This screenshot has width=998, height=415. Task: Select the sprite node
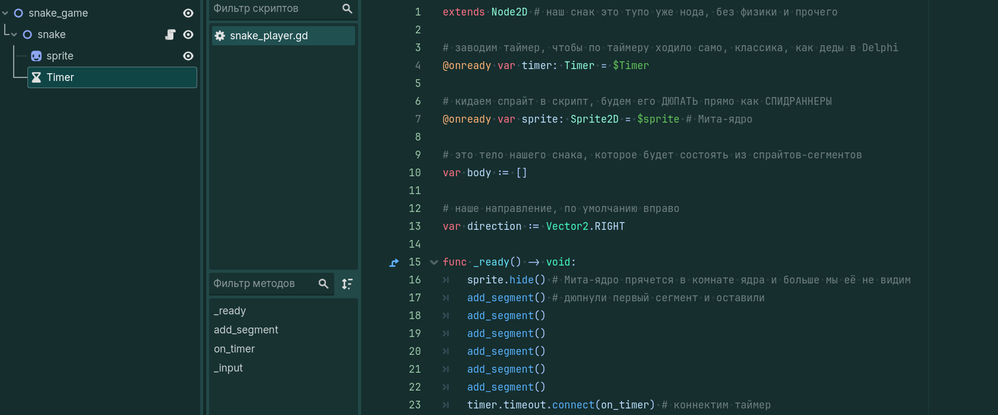click(60, 56)
